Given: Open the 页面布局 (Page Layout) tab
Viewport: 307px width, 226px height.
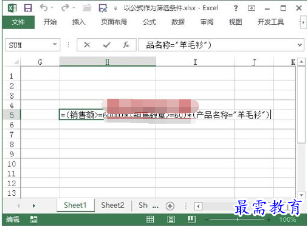Looking at the screenshot, I should point(114,22).
